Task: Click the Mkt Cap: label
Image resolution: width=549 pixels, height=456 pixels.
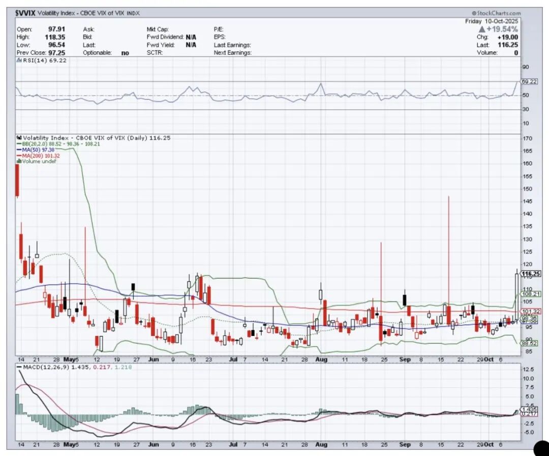Action: (158, 29)
